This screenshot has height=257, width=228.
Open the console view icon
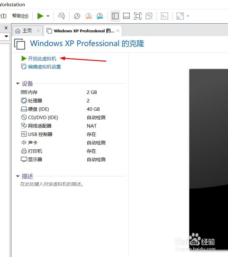[164, 16]
